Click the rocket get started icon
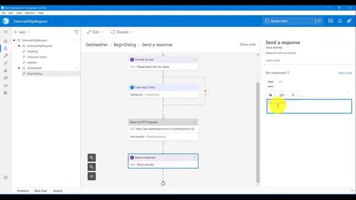The height and width of the screenshot is (200, 356). click(x=349, y=21)
